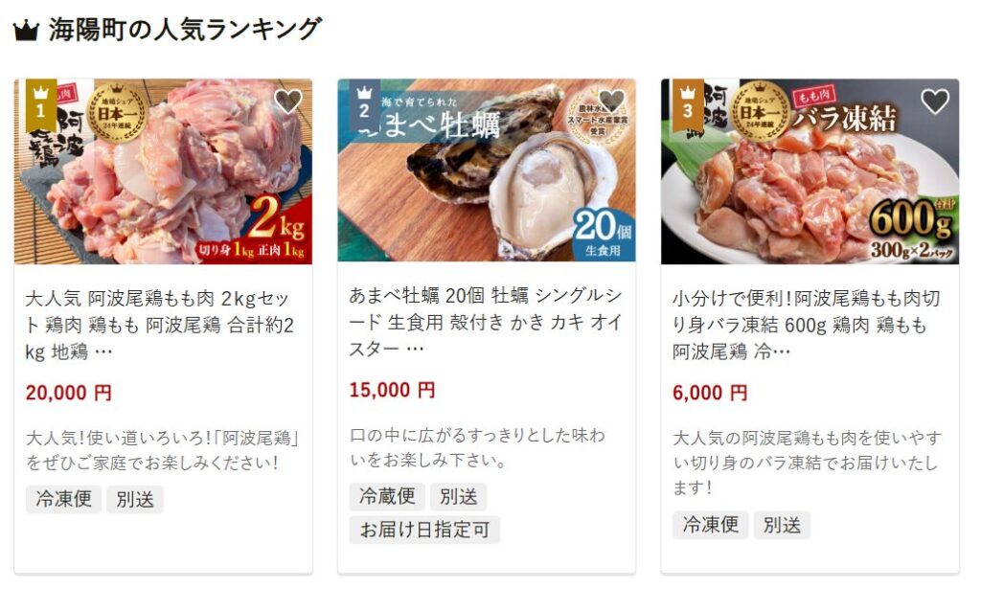Click the 15,000 円 price
This screenshot has height=589, width=981.
392,390
